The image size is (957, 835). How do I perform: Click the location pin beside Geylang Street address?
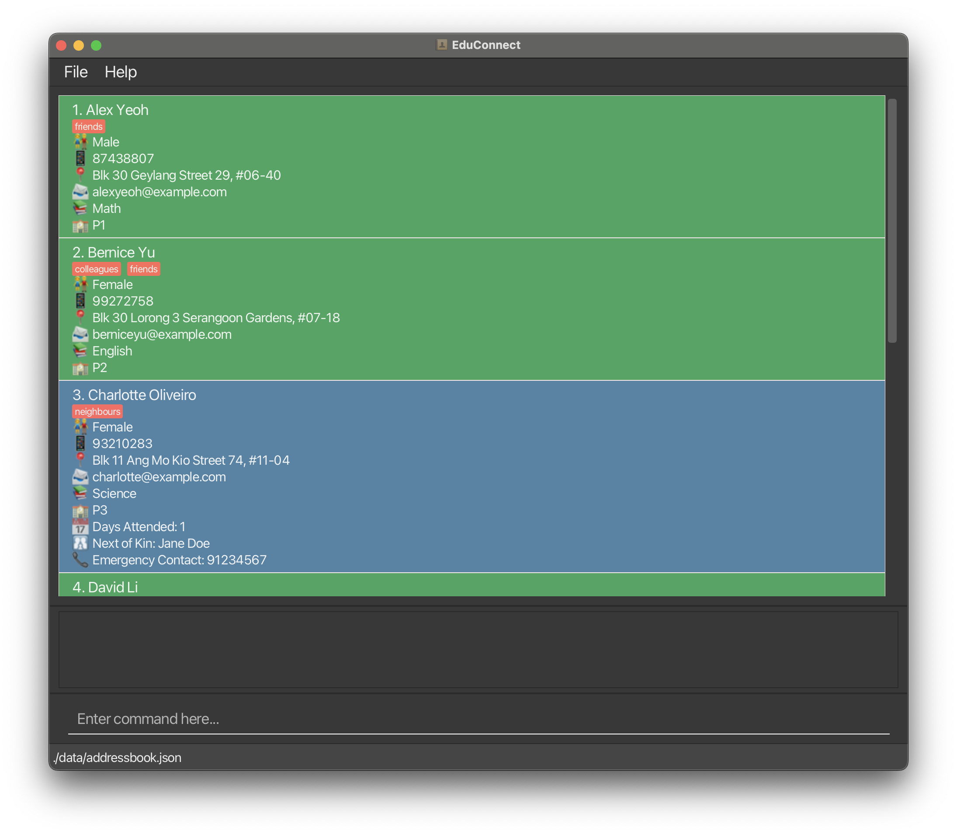tap(80, 175)
